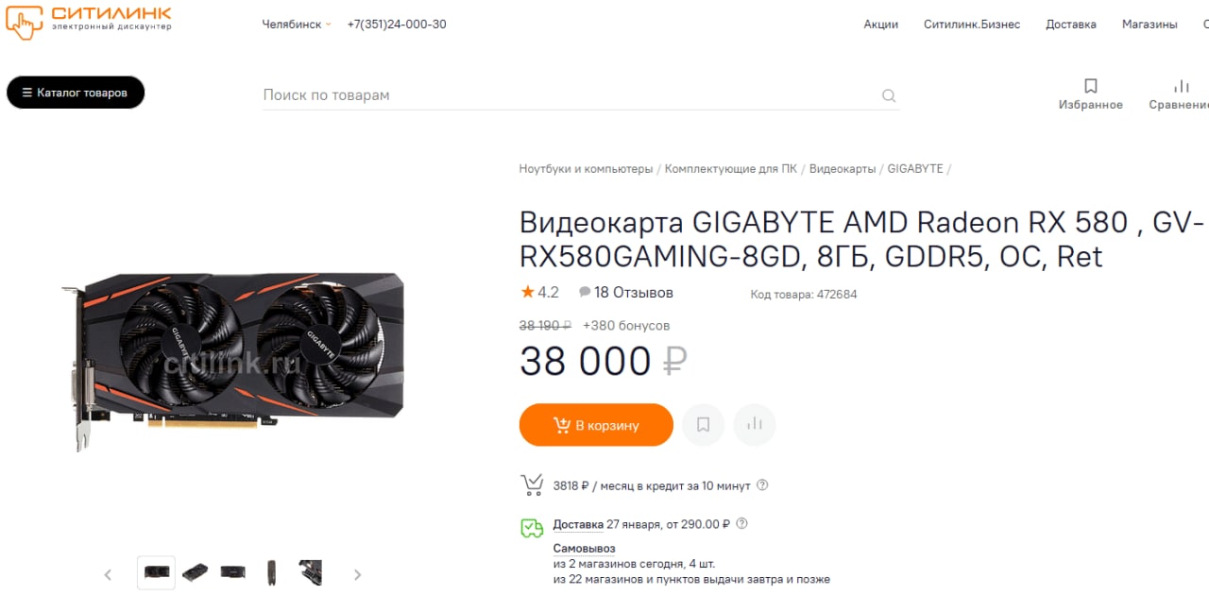The image size is (1209, 595).
Task: Click the Citilink logo
Action: click(89, 20)
